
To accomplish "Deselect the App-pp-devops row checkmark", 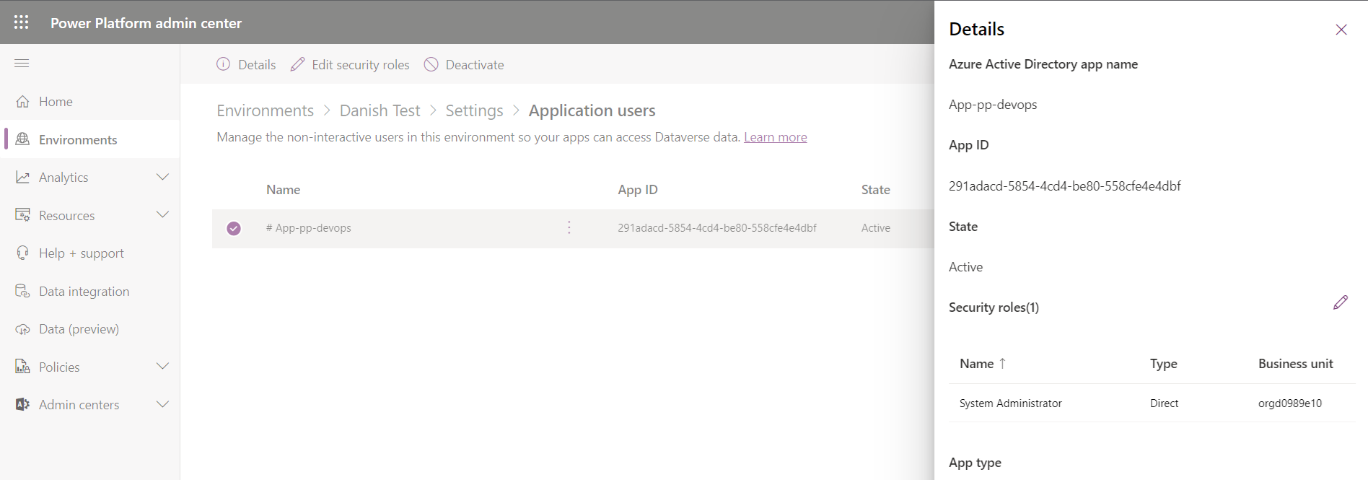I will tap(234, 229).
